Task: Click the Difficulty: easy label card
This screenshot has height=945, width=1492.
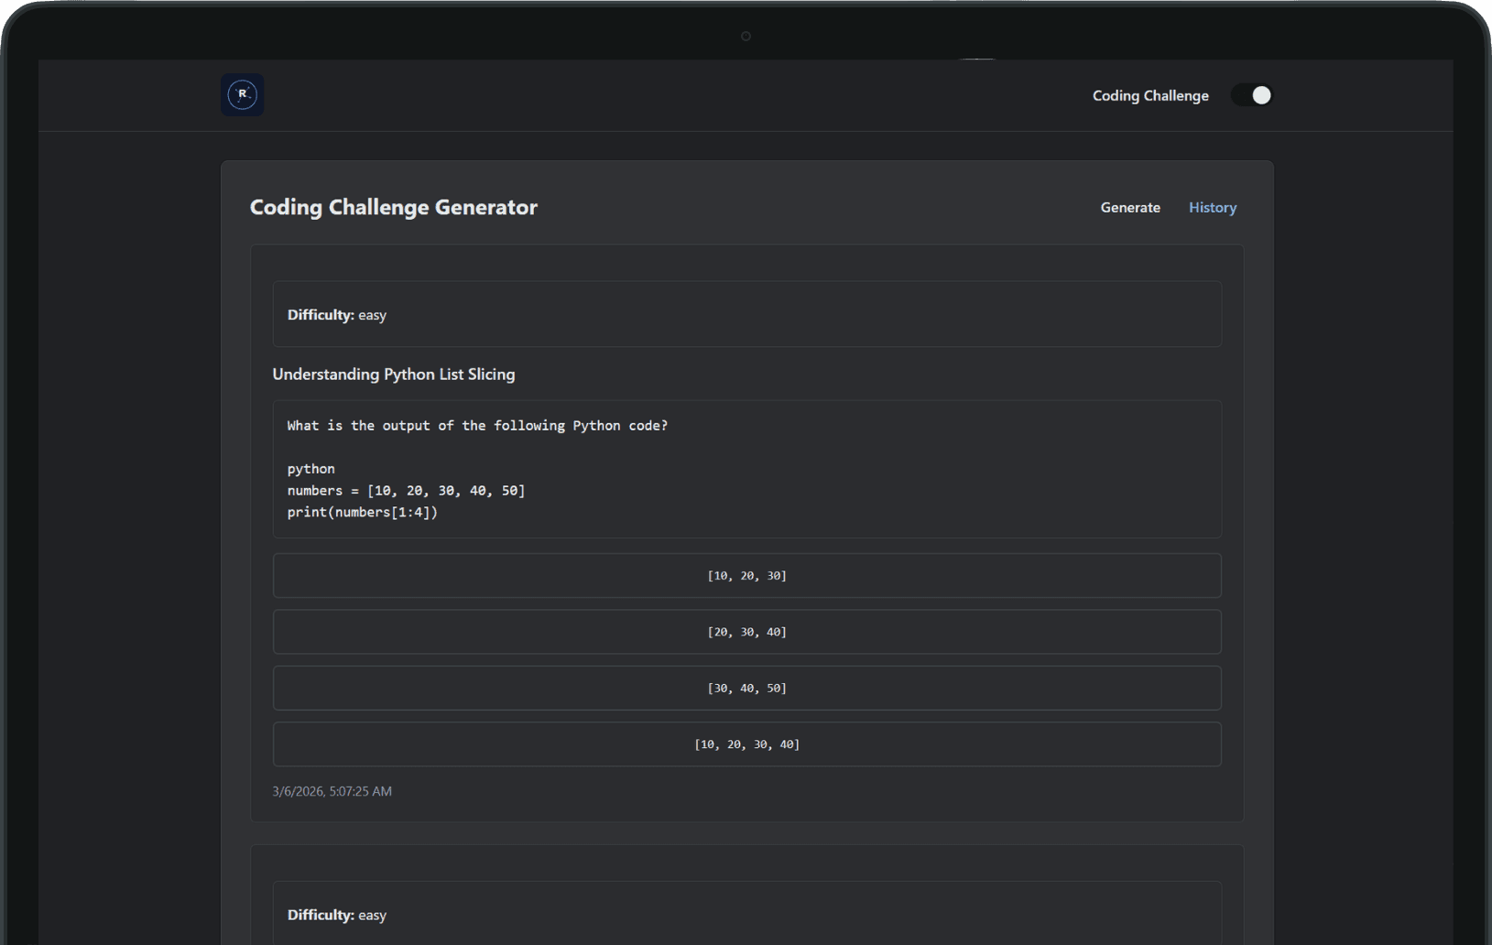Action: tap(746, 314)
